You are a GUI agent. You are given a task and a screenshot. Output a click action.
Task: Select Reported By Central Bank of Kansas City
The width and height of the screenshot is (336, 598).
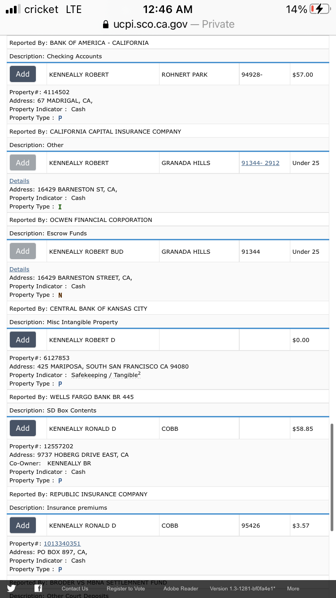pos(78,308)
